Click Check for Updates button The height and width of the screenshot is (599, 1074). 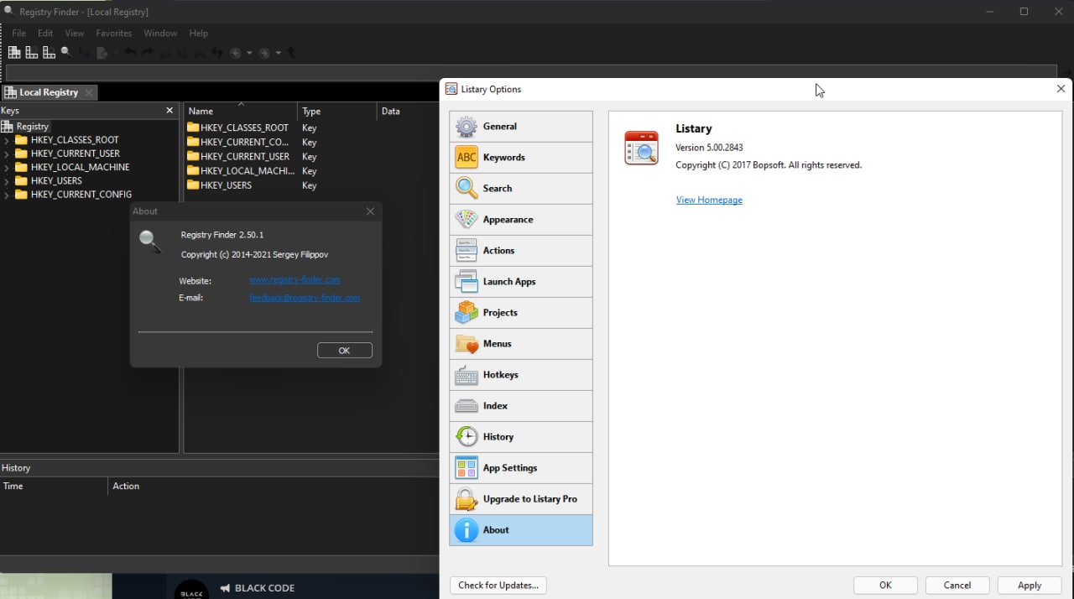(x=498, y=586)
